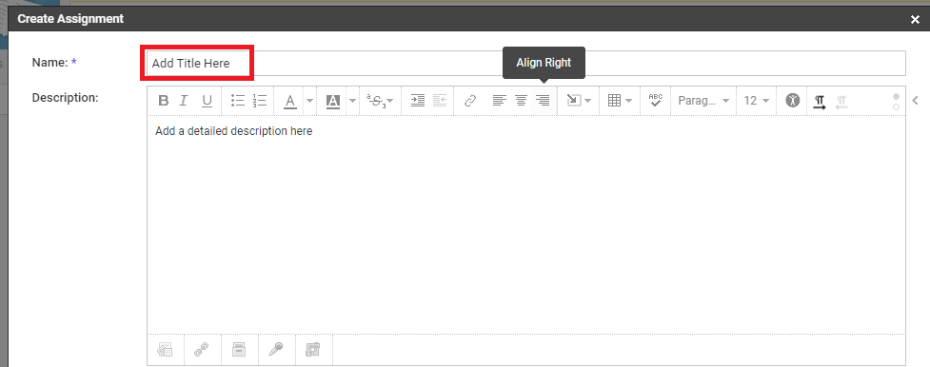Open the background color dropdown arrow
Image resolution: width=930 pixels, height=367 pixels.
[353, 101]
